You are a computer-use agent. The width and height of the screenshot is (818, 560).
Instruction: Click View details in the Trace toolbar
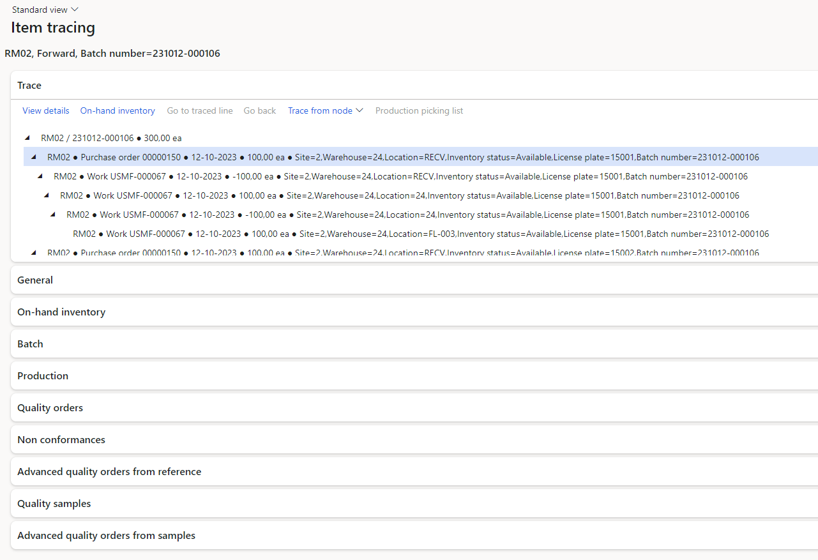(46, 110)
